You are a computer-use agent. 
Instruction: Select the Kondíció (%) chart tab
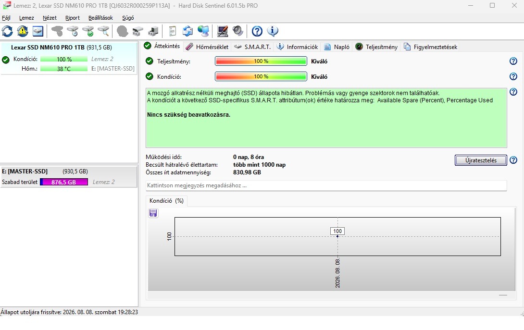[166, 201]
